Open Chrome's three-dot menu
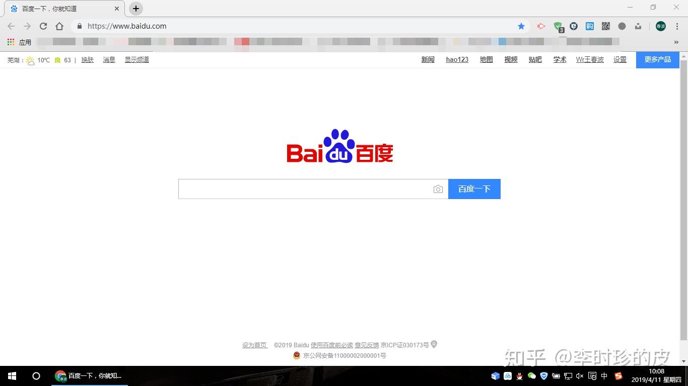 coord(677,26)
